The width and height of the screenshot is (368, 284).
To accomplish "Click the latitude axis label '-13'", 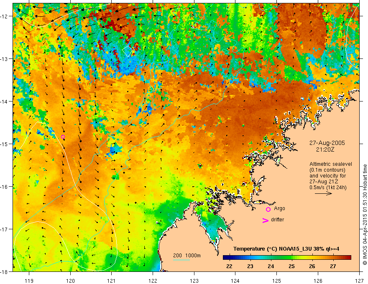I will [5, 58].
